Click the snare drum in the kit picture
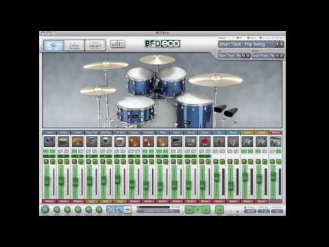The image size is (329, 247). click(x=135, y=110)
